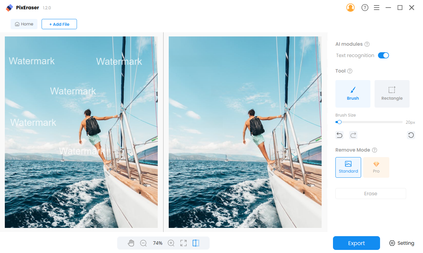Open the hamburger menu in title bar

coord(377,8)
